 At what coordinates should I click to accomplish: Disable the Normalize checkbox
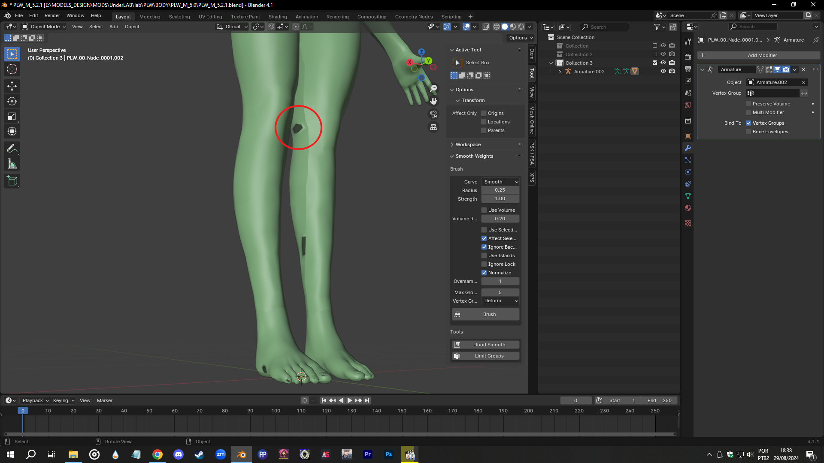pyautogui.click(x=484, y=273)
